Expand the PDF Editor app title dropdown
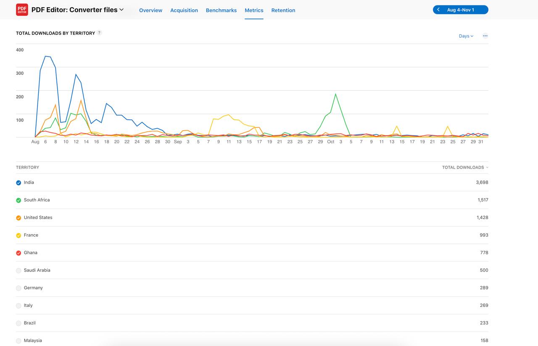Image resolution: width=538 pixels, height=346 pixels. coord(121,10)
